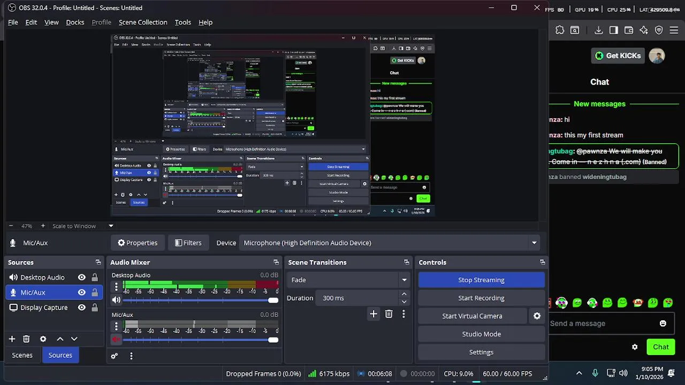Show hidden tray icons chevron
Viewport: 685px width, 385px height.
[579, 373]
